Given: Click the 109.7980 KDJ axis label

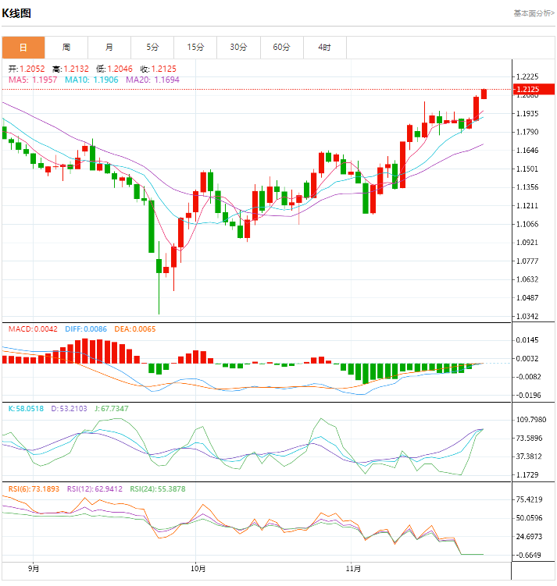Looking at the screenshot, I should pyautogui.click(x=530, y=420).
